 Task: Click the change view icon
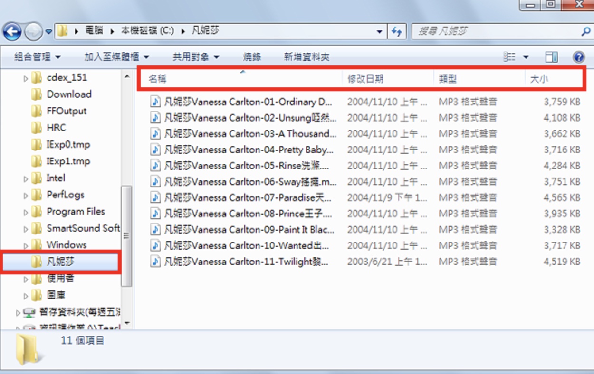[509, 57]
